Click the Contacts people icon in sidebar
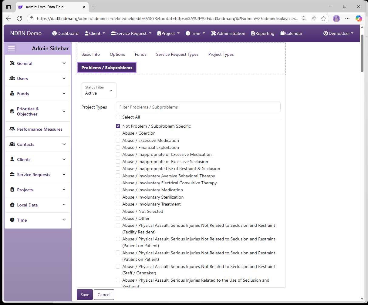 [12, 144]
